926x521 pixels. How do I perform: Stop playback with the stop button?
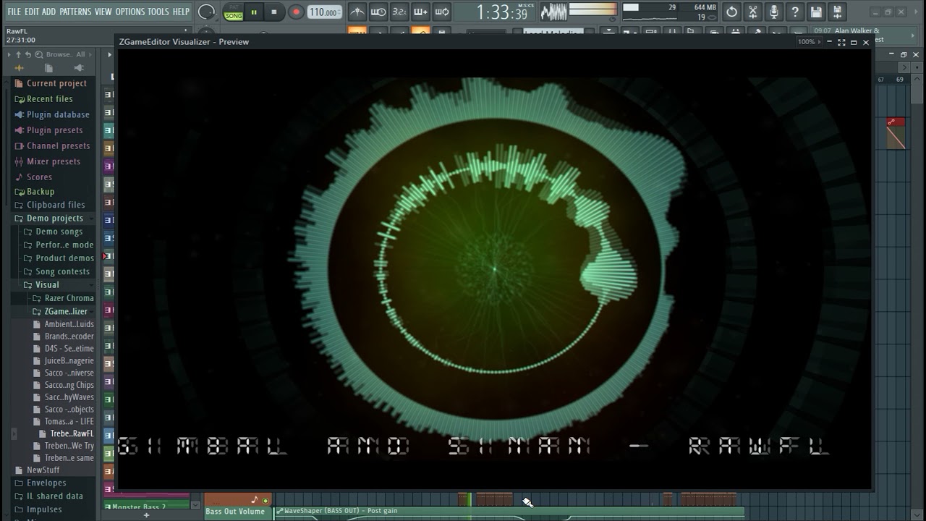(274, 12)
